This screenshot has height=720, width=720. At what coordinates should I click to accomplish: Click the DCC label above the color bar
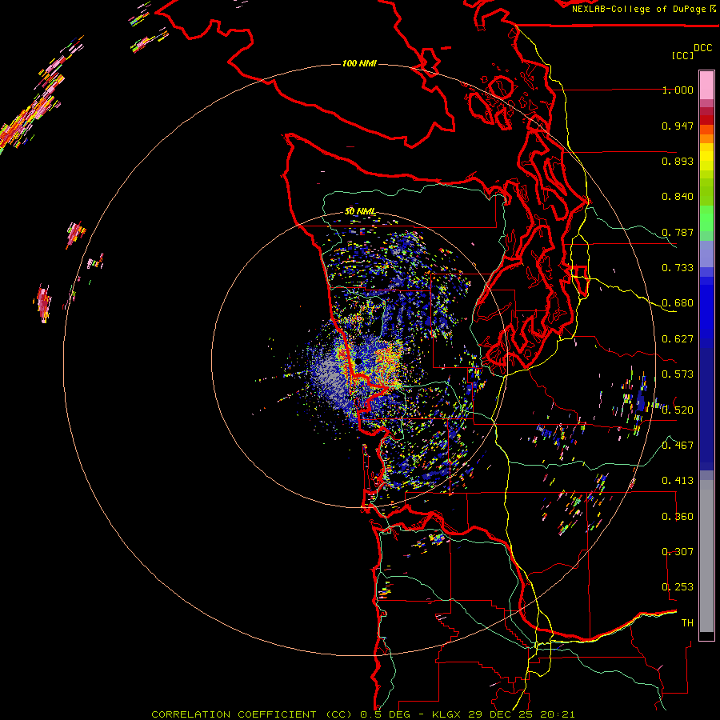pos(702,48)
